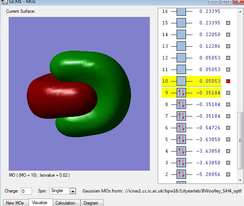Image resolution: width=244 pixels, height=206 pixels.
Task: Select energy value -3.63858 of orbital 4
Action: coord(208,151)
